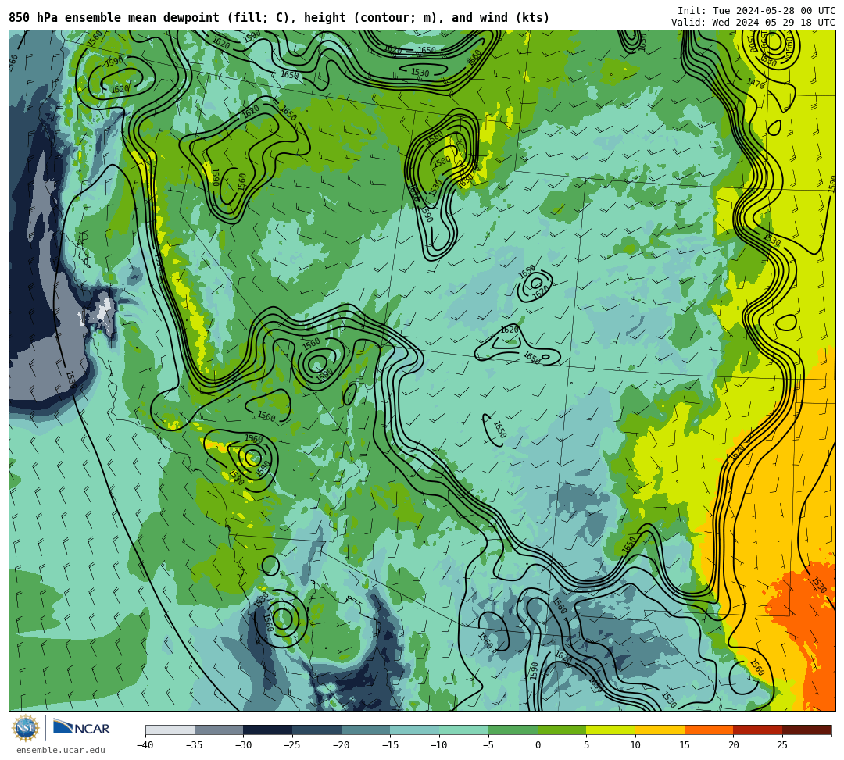This screenshot has width=844, height=760.
Task: Click the -10 colorbar tick label
Action: pyautogui.click(x=438, y=745)
